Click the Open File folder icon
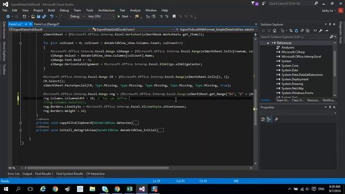Image resolution: width=345 pixels, height=194 pixels. pyautogui.click(x=33, y=17)
